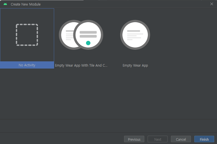Pick the Empty Wear App template icon

135,35
